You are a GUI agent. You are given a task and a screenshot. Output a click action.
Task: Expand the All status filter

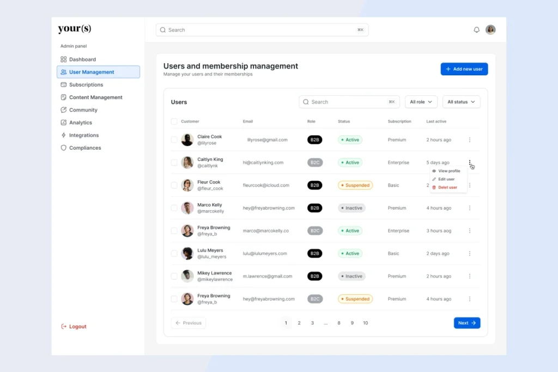coord(461,101)
